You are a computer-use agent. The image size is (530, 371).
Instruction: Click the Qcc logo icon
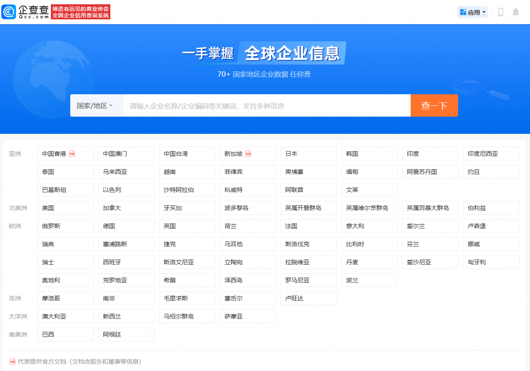click(x=9, y=12)
